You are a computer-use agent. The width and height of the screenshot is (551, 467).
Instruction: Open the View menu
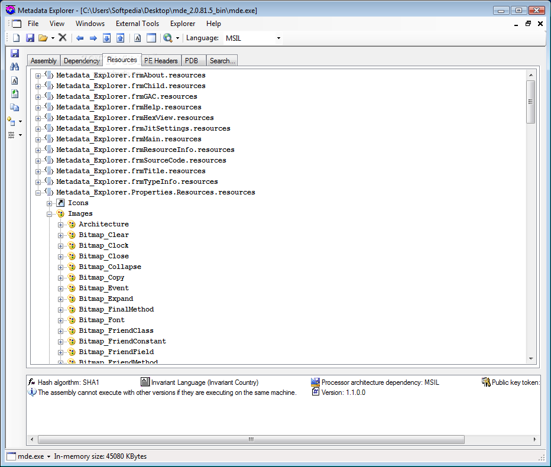(57, 24)
